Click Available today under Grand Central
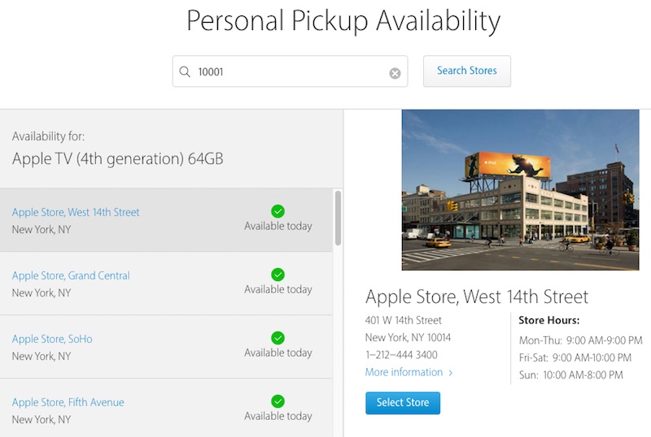This screenshot has height=437, width=651. coord(278,289)
